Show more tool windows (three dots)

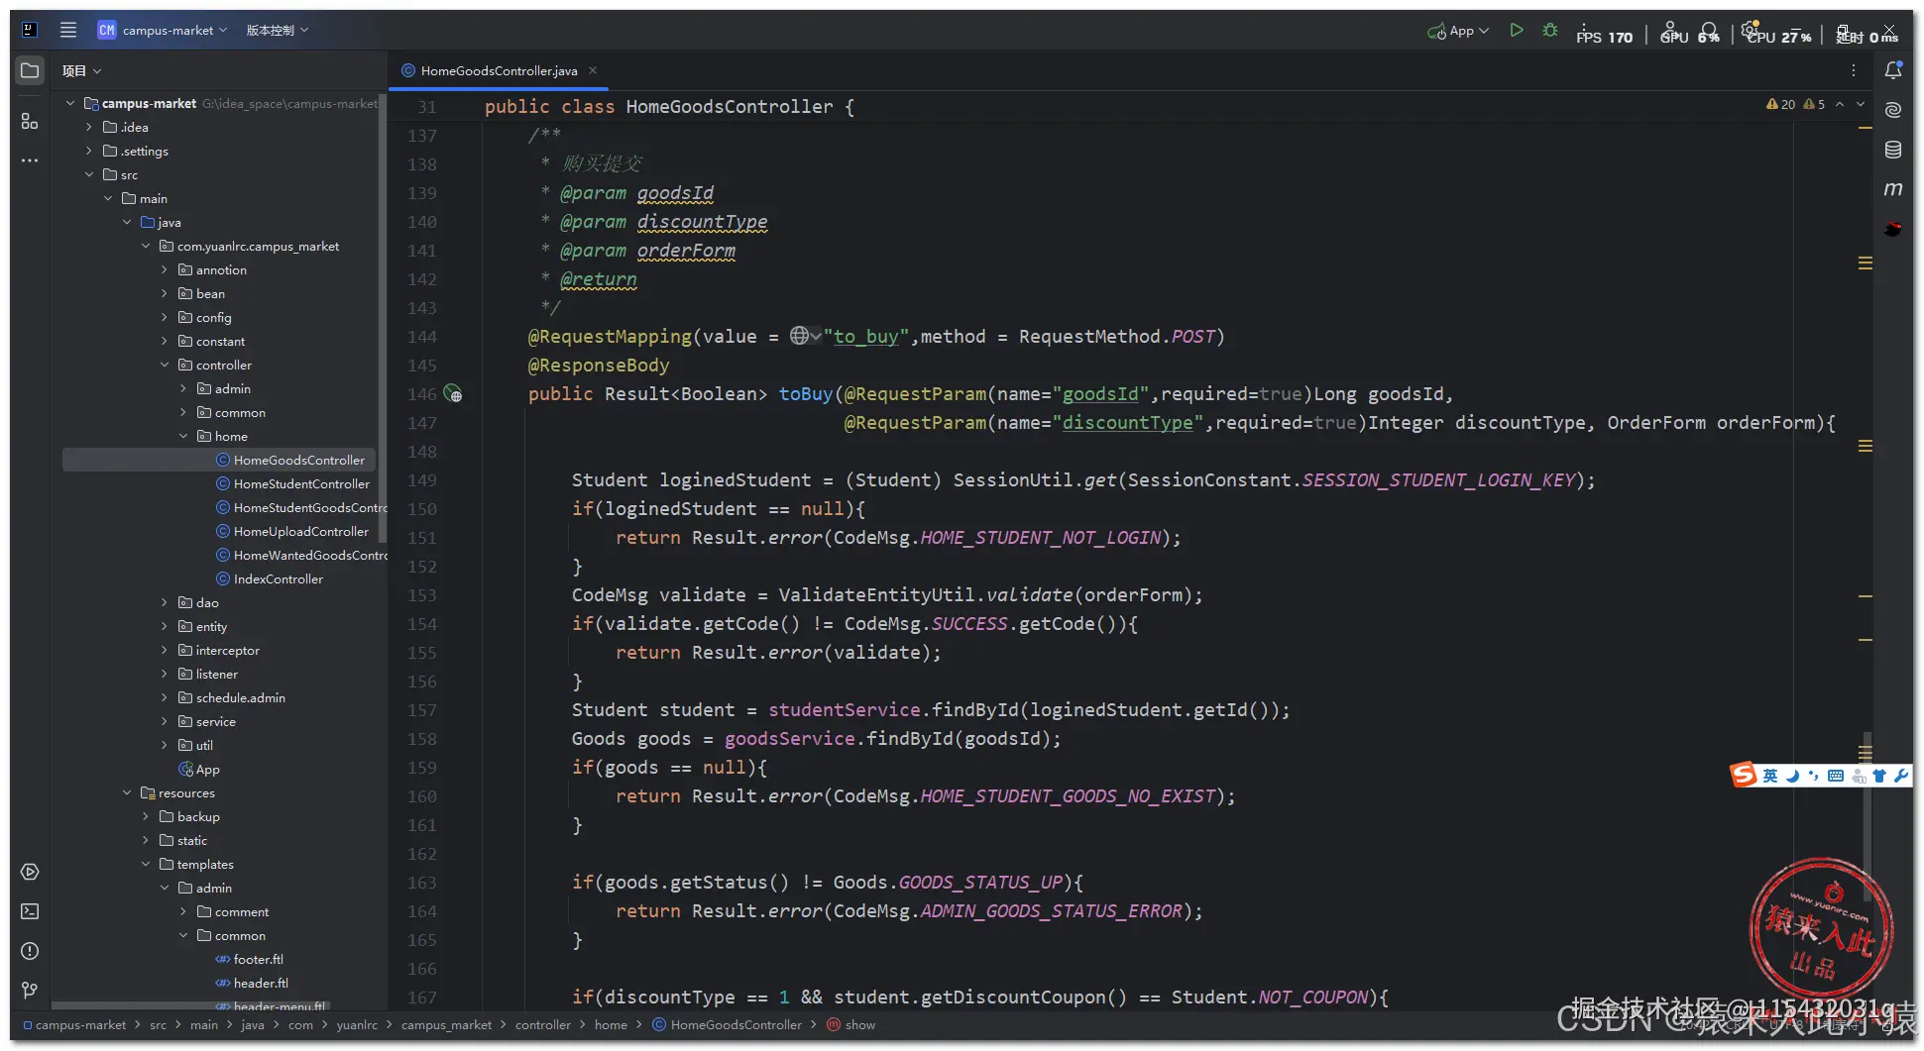[30, 160]
